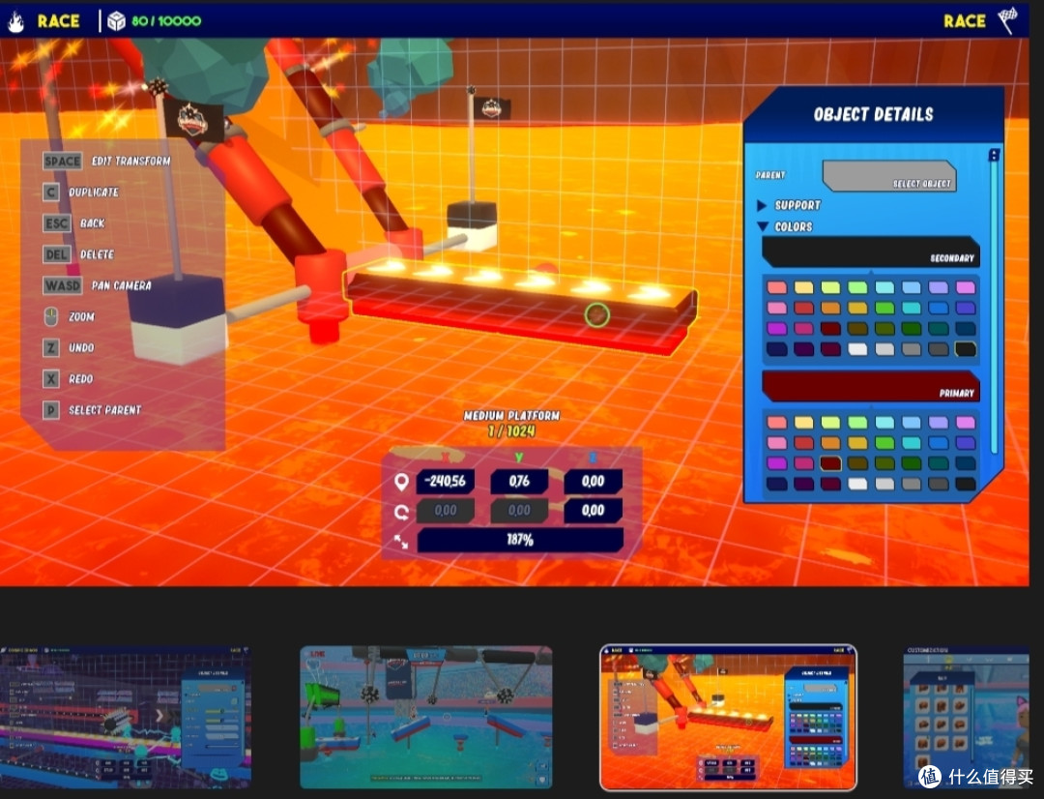
Task: Click the X key Redo icon
Action: pos(51,378)
